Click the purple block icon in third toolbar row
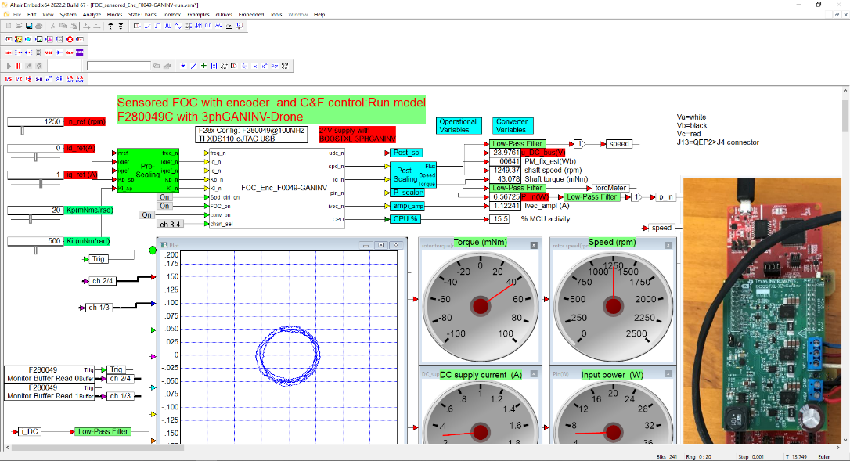Screen dimensions: 850x461 point(80,52)
